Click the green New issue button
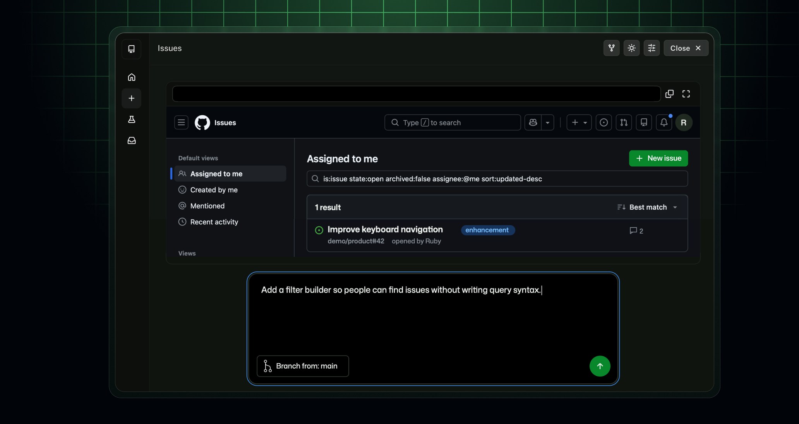This screenshot has height=424, width=799. (x=658, y=158)
